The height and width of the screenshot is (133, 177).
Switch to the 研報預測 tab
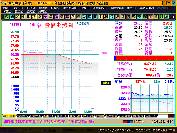click(x=124, y=116)
